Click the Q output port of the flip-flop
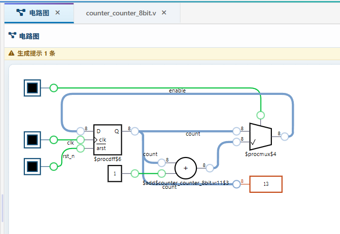The image size is (340, 234). [x=135, y=131]
